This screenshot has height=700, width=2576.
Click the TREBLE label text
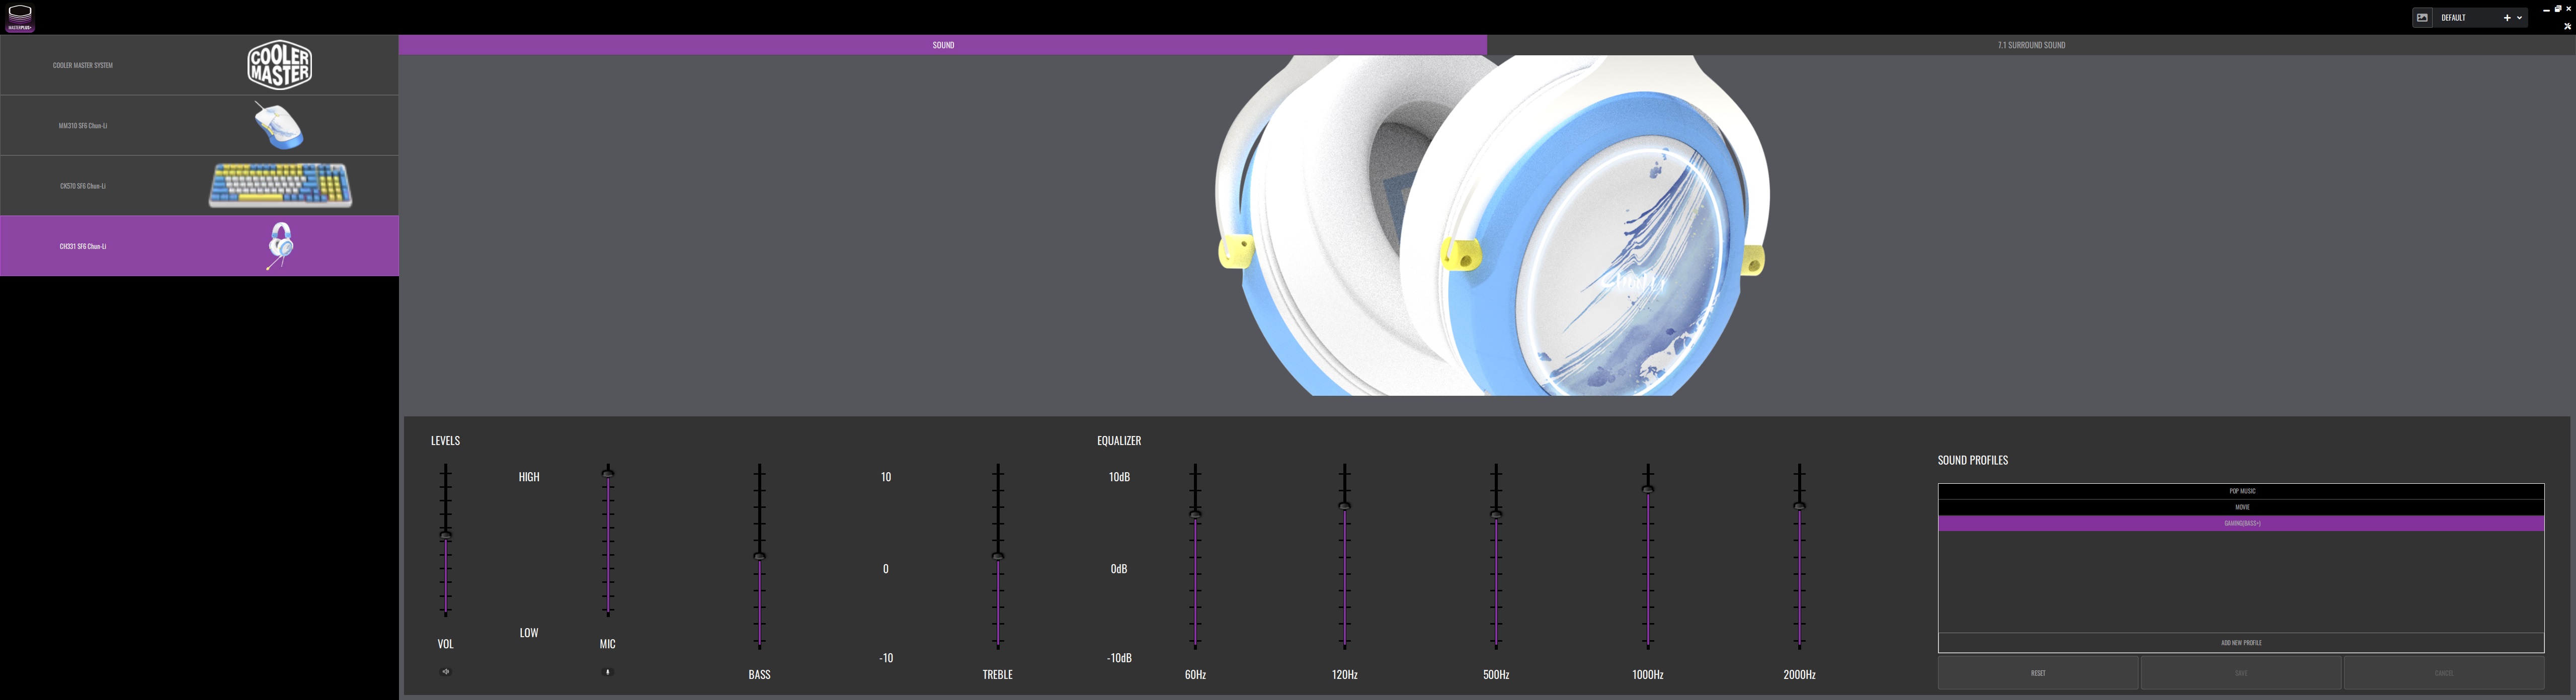click(x=998, y=675)
